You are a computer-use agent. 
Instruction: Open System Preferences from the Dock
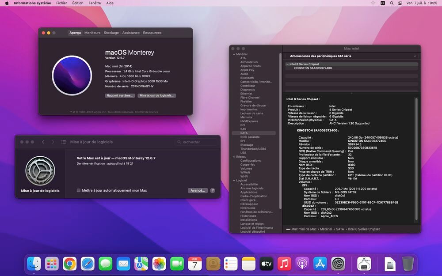click(338, 264)
